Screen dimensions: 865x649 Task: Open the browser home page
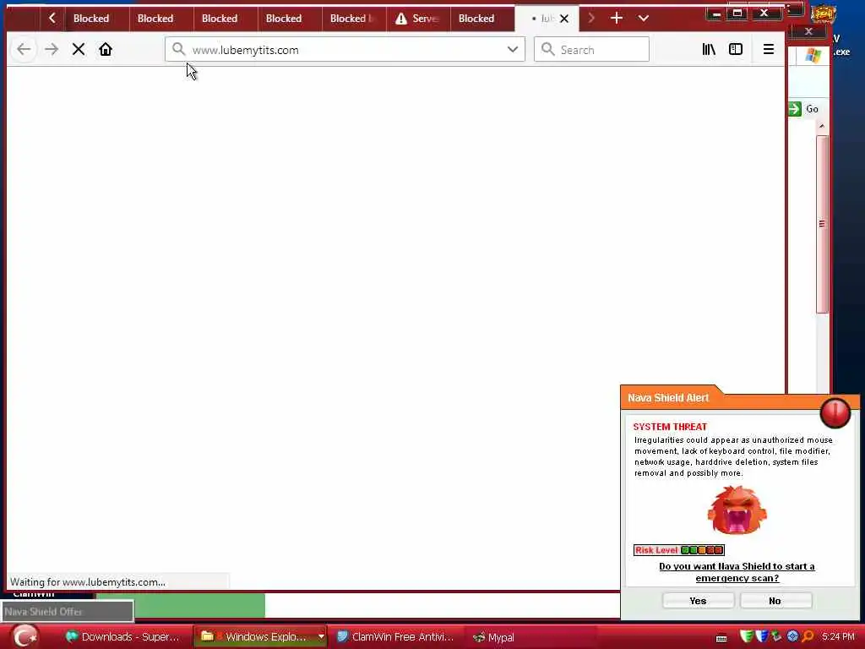coord(106,50)
